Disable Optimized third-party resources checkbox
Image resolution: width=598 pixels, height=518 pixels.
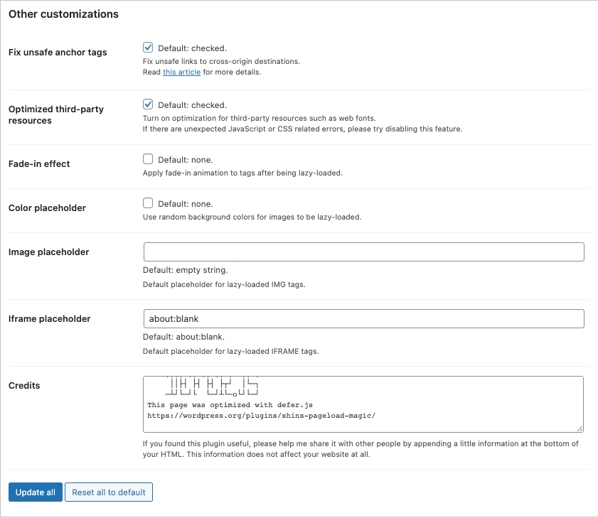click(149, 104)
